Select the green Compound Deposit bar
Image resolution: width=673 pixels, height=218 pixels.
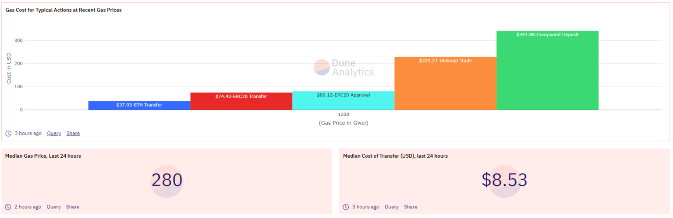click(547, 70)
